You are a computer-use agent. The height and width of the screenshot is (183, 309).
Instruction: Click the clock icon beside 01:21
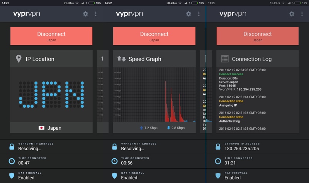[218, 161]
